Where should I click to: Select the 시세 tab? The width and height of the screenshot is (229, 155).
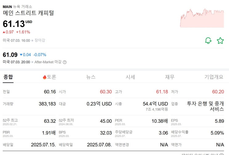coord(130,77)
